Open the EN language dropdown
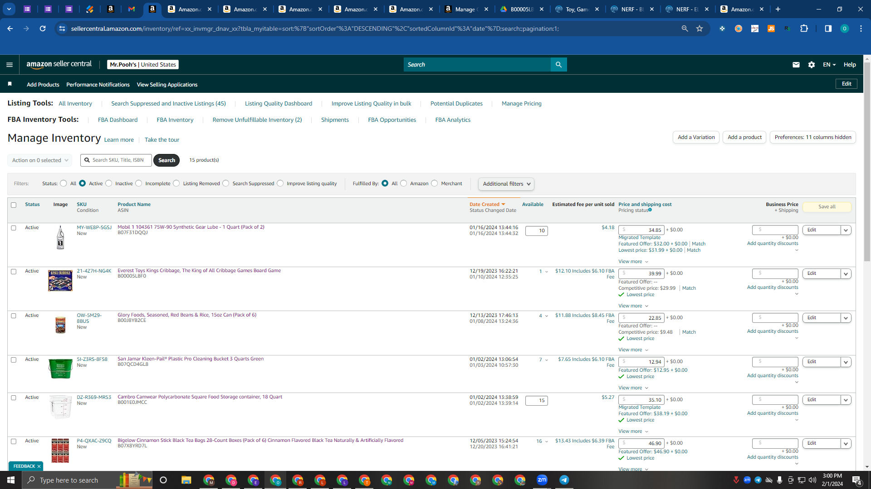Viewport: 871px width, 489px height. (x=829, y=65)
